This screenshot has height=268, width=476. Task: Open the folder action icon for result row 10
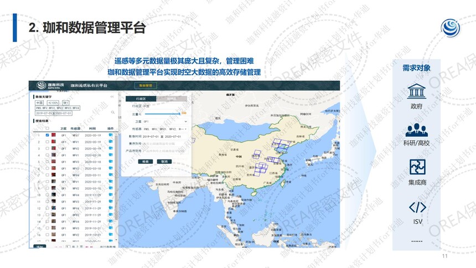111,195
